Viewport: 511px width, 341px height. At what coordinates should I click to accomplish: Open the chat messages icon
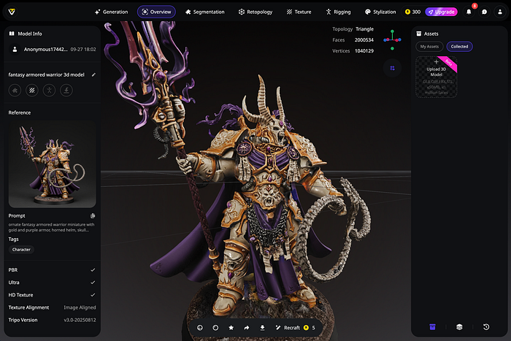[484, 12]
